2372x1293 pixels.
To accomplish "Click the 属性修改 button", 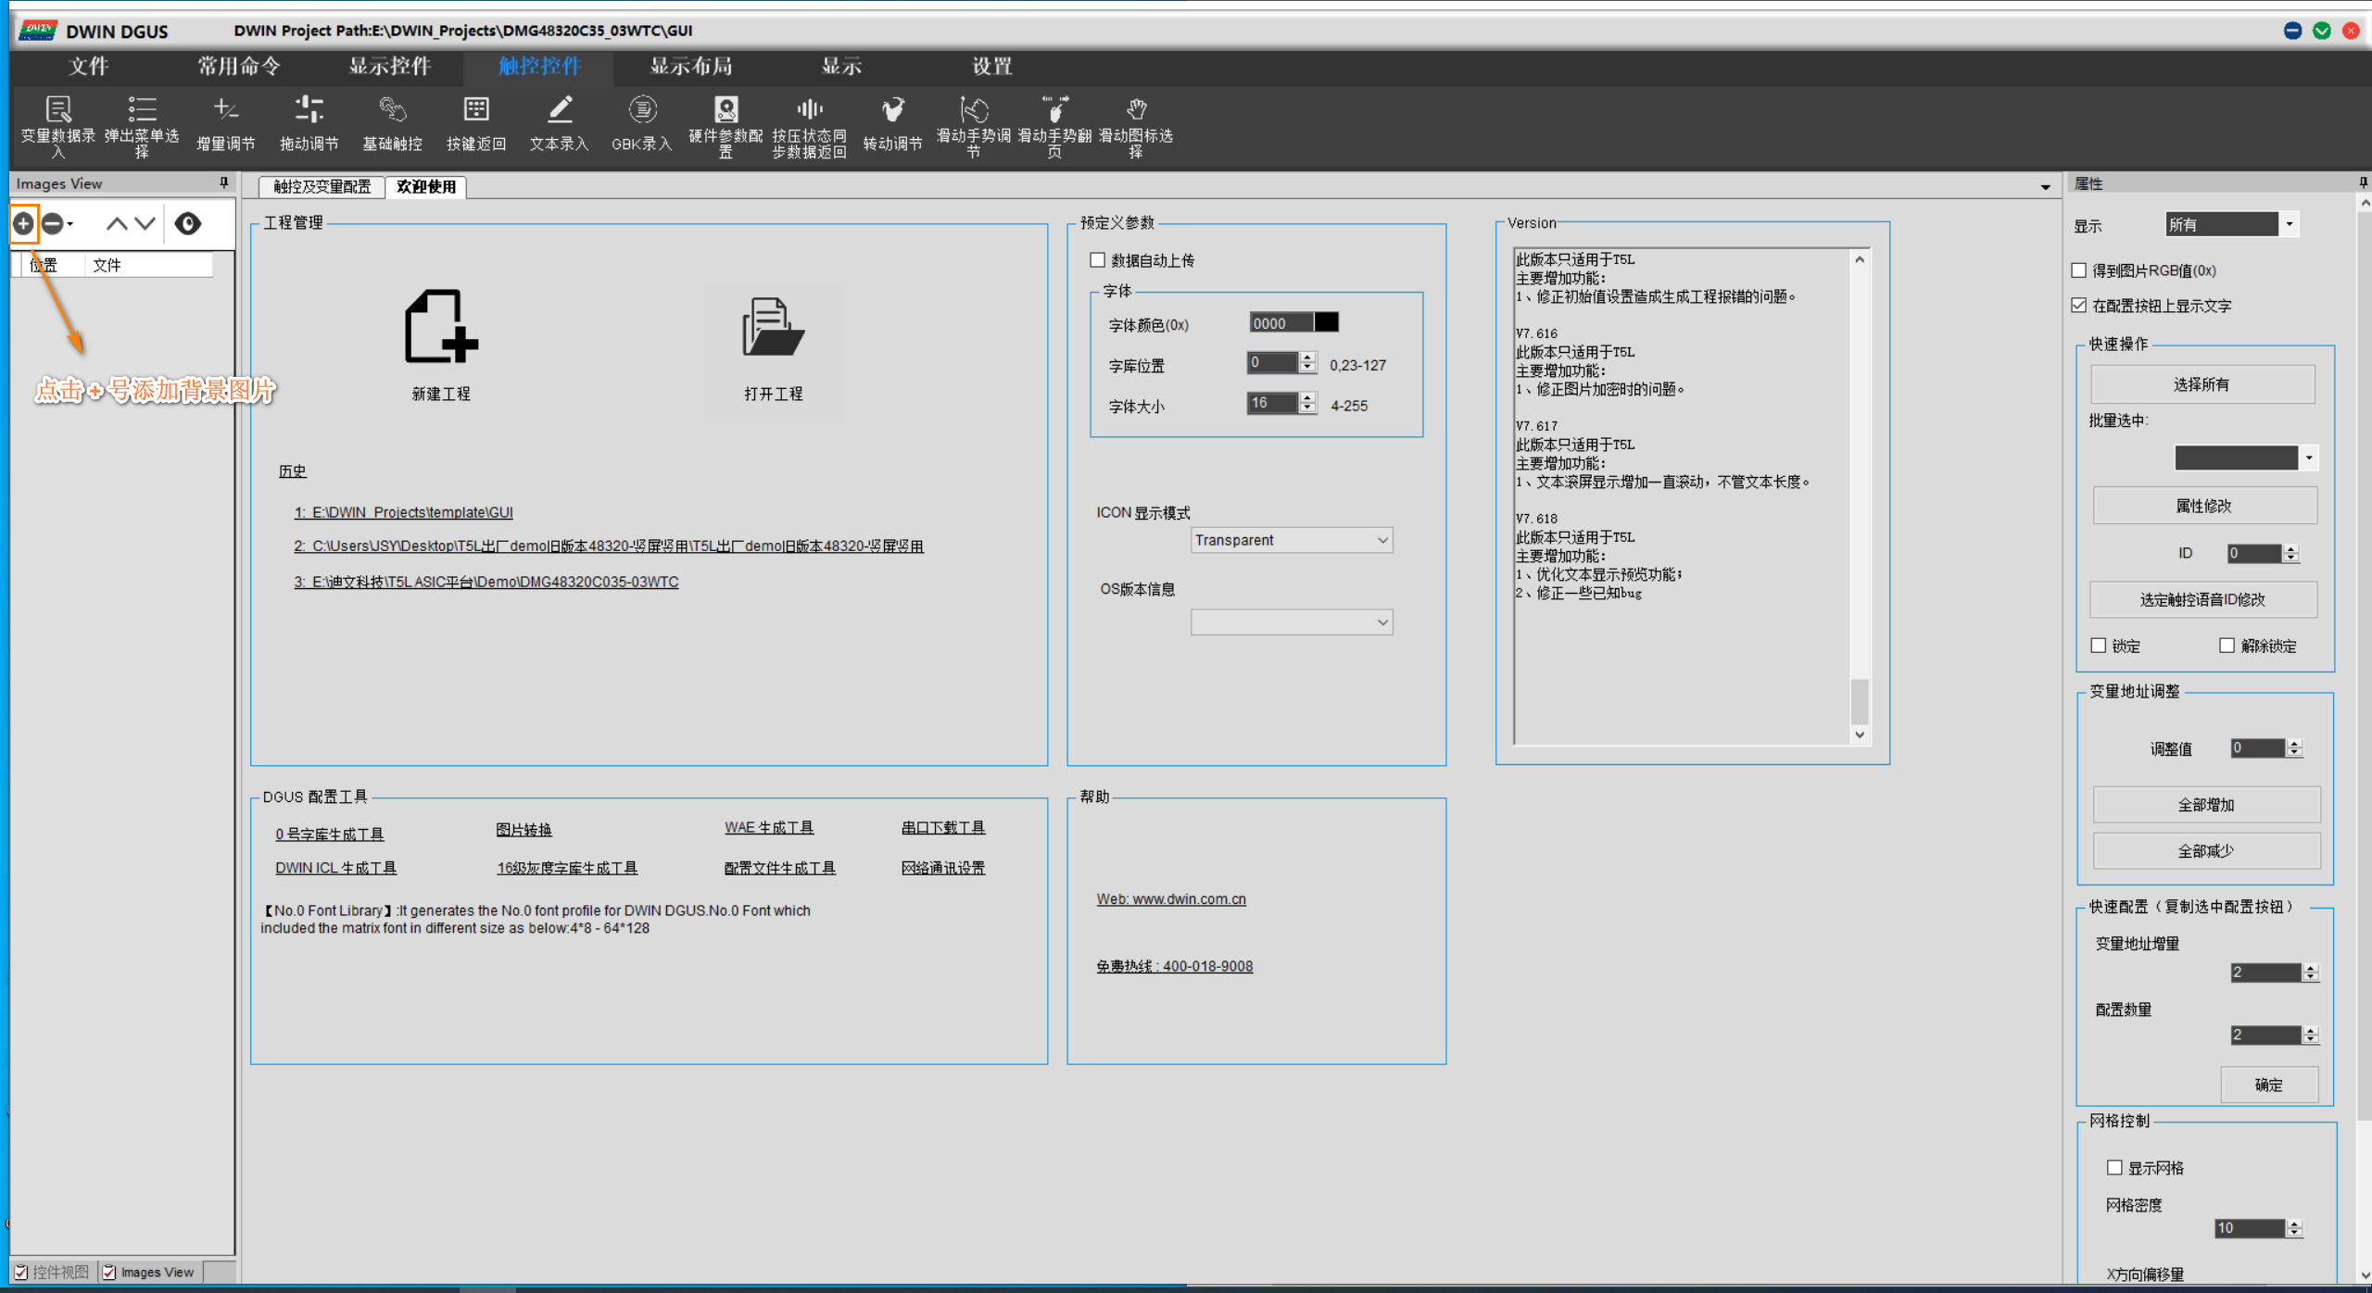I will click(2204, 506).
